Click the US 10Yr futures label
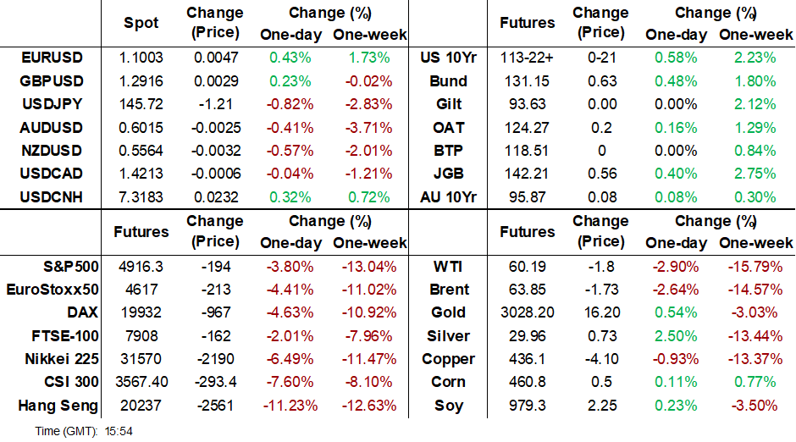This screenshot has height=442, width=796. coord(449,58)
